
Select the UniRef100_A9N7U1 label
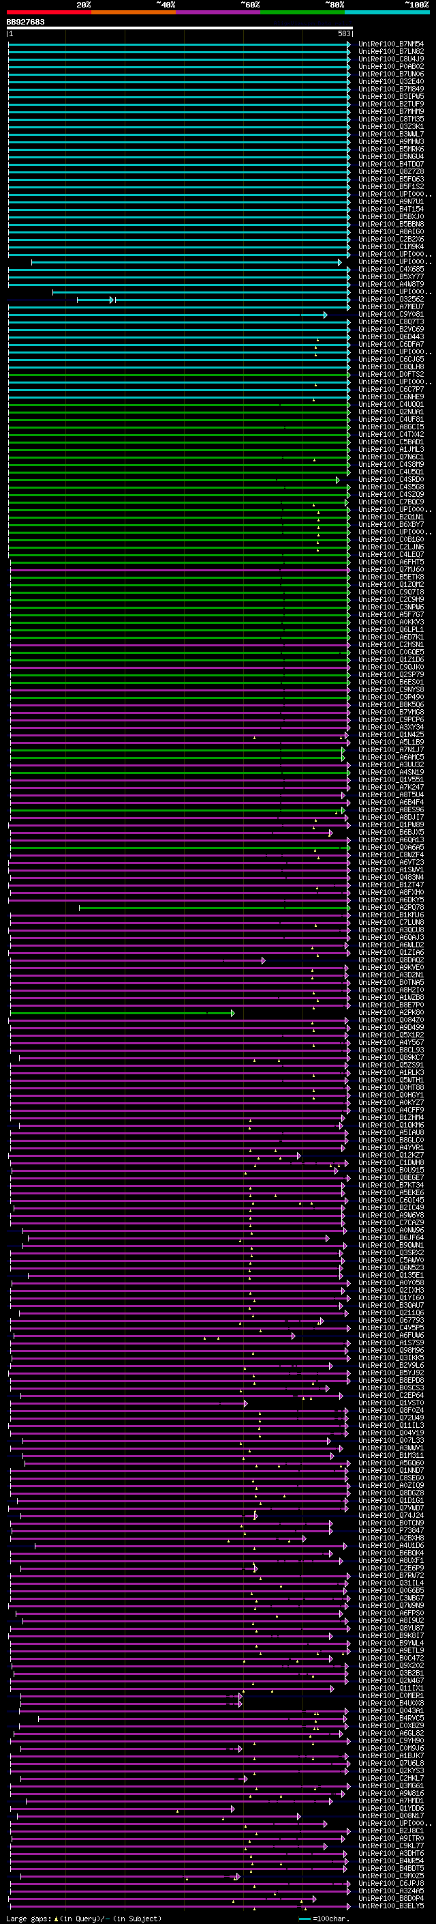[390, 201]
